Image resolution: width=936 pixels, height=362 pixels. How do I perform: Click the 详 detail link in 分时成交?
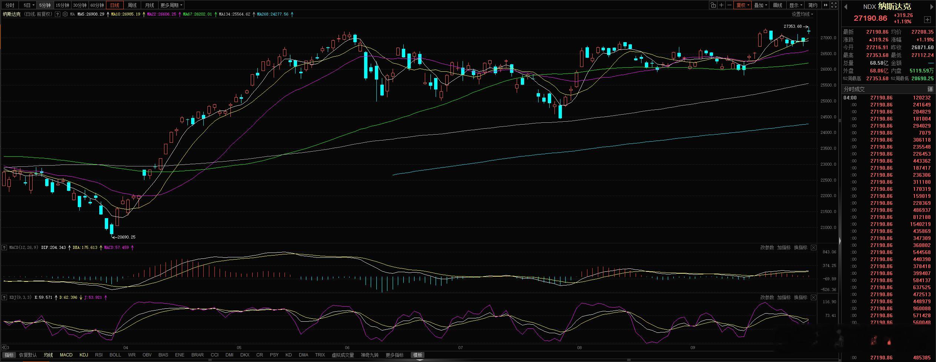tap(930, 89)
